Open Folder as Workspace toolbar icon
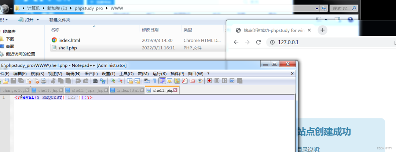Screen dimensions: 396x152 point(192,81)
